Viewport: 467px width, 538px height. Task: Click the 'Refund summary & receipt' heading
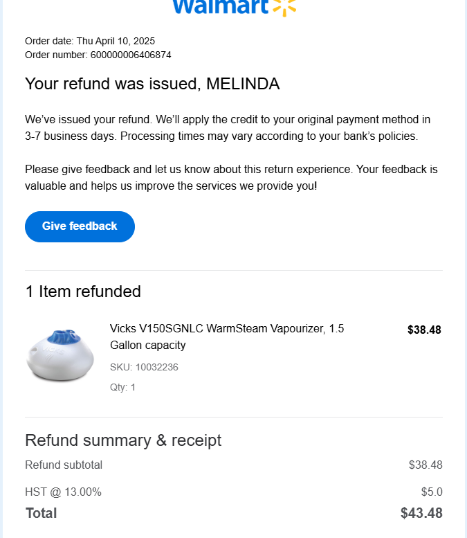(x=123, y=440)
